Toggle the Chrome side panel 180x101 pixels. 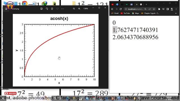pyautogui.click(x=168, y=9)
